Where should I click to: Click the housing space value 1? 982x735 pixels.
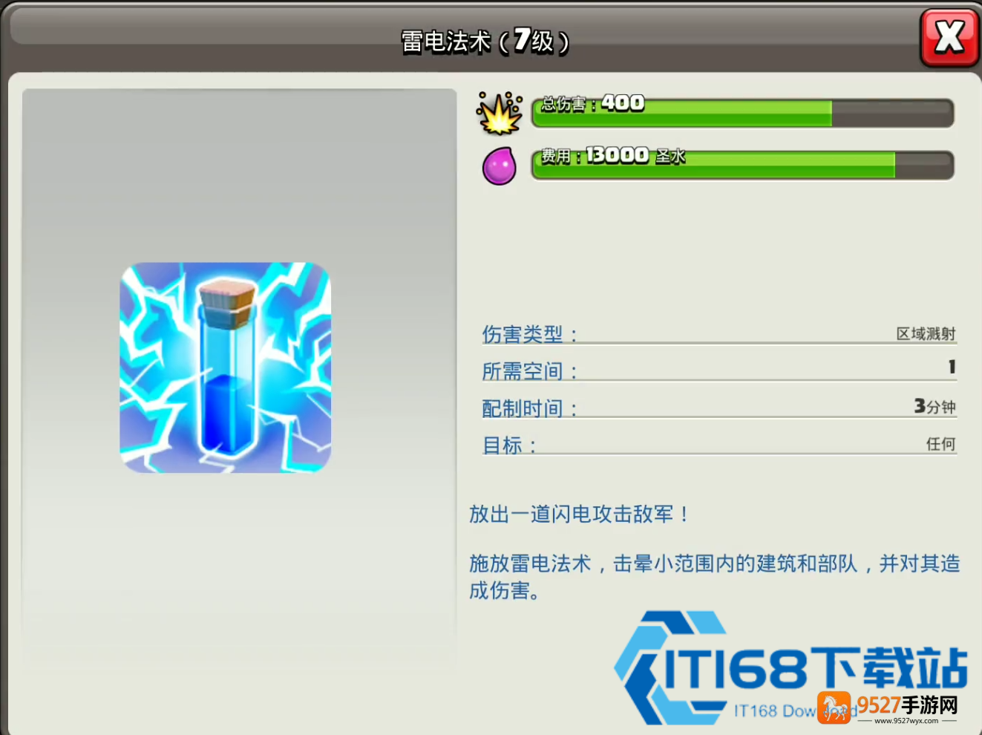pos(952,367)
